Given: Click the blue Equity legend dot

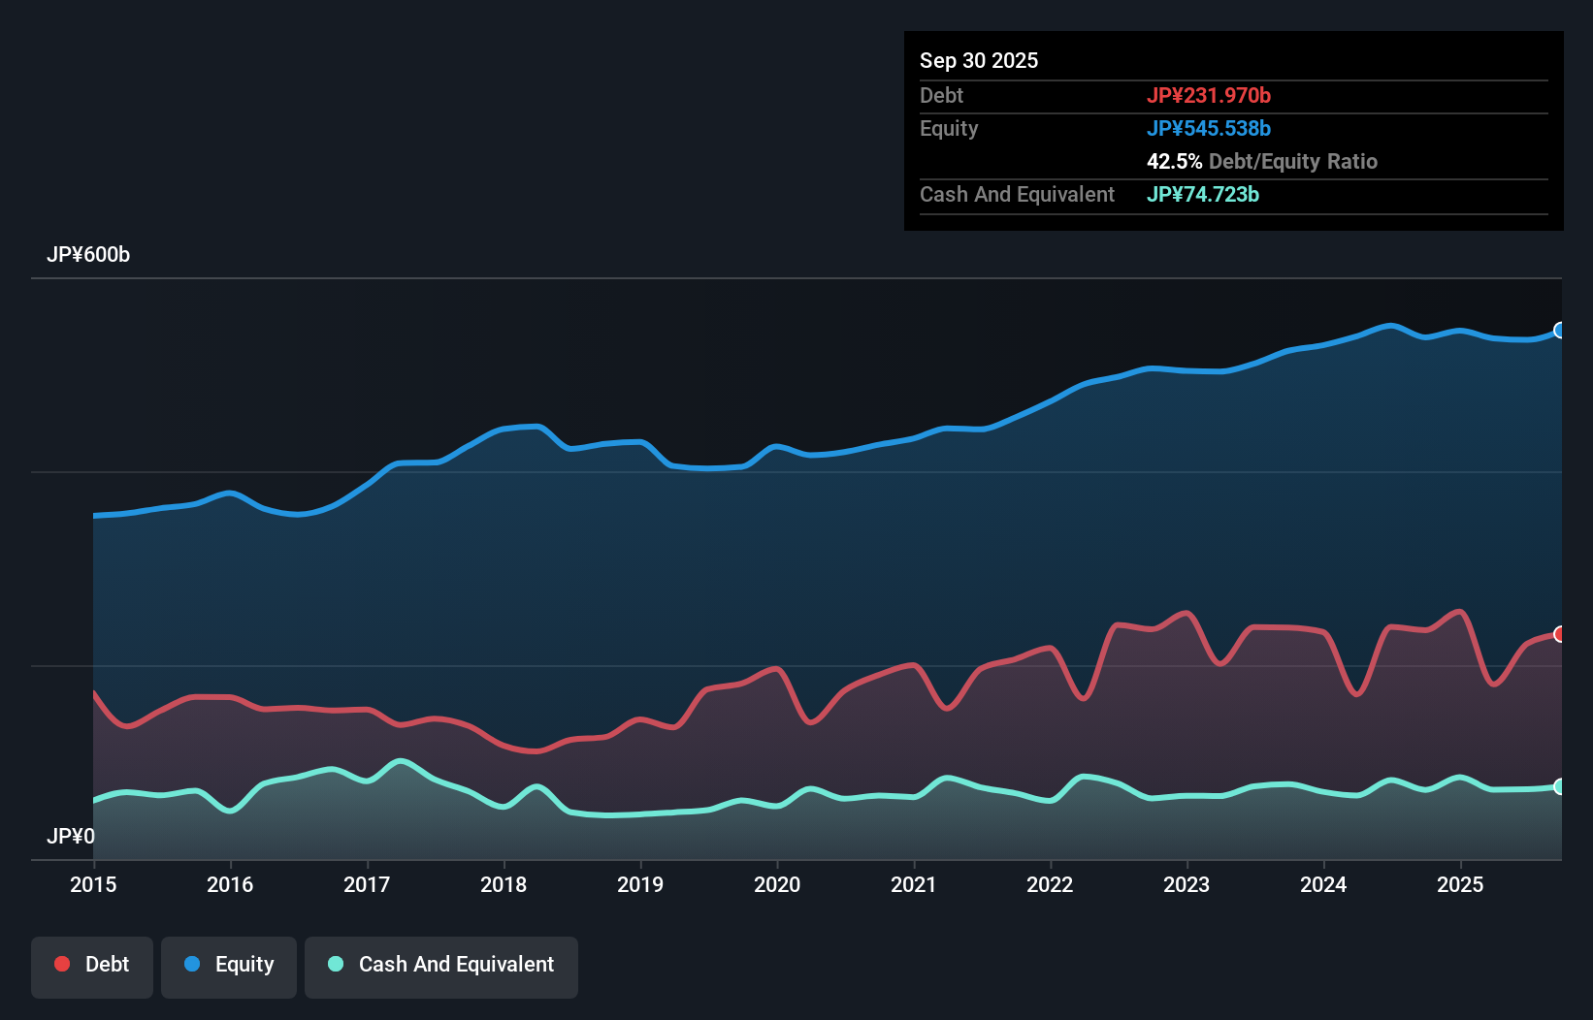Looking at the screenshot, I should [x=192, y=964].
